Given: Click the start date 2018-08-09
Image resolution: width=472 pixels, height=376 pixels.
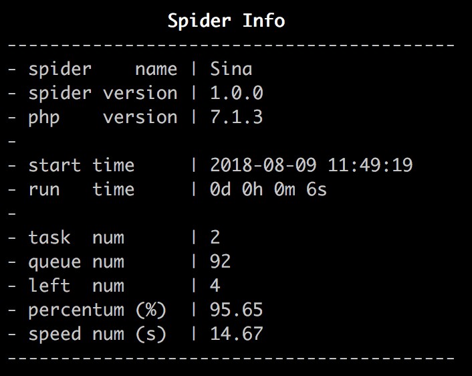Looking at the screenshot, I should click(x=263, y=165).
